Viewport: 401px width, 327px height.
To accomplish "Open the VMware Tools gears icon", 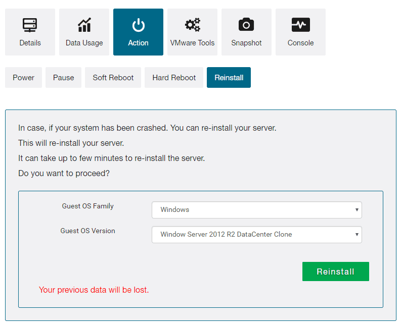I will [193, 25].
